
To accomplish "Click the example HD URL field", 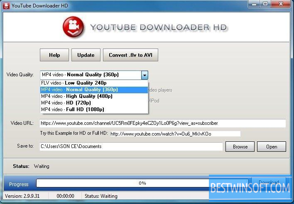I will point(175,134).
